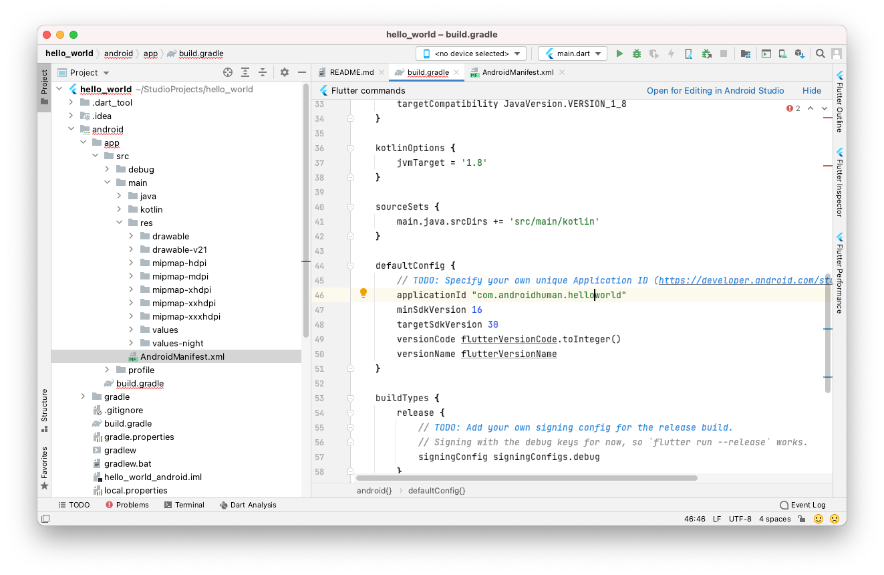This screenshot has height=575, width=884.
Task: Select gradle.properties in project tree
Action: pos(139,437)
